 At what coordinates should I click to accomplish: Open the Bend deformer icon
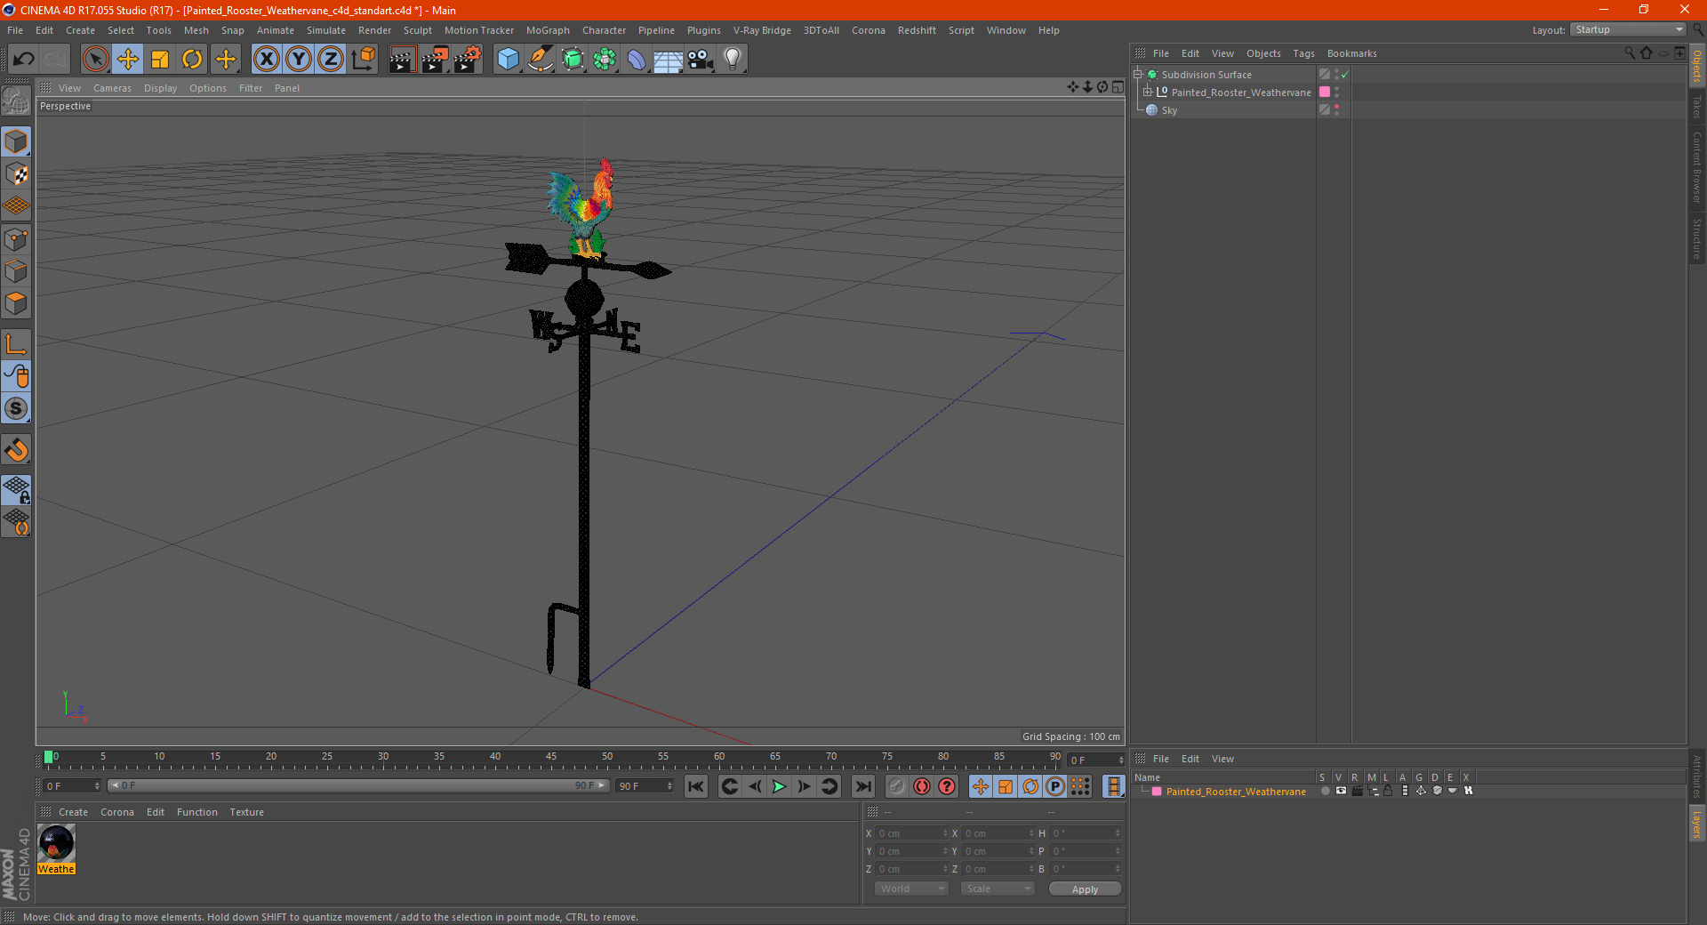[x=637, y=60]
